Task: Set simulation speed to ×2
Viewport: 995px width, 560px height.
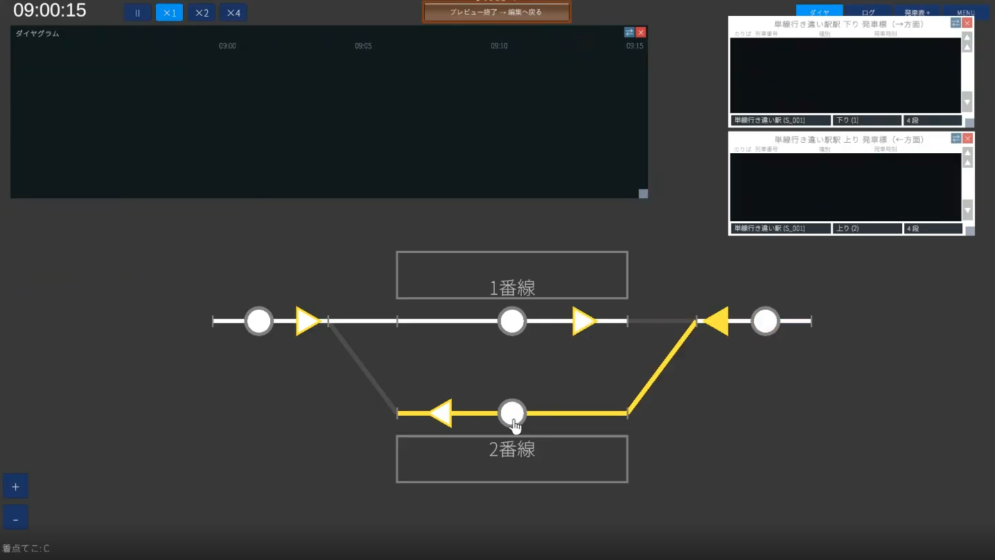Action: (202, 12)
